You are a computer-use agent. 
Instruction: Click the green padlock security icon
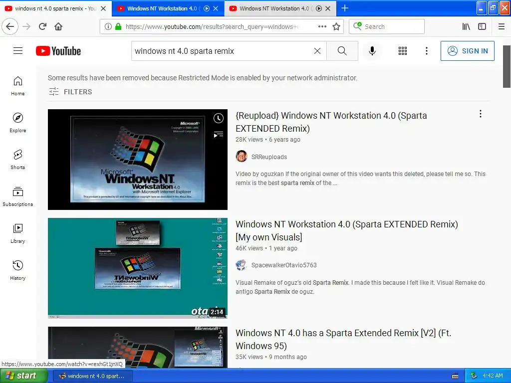118,26
